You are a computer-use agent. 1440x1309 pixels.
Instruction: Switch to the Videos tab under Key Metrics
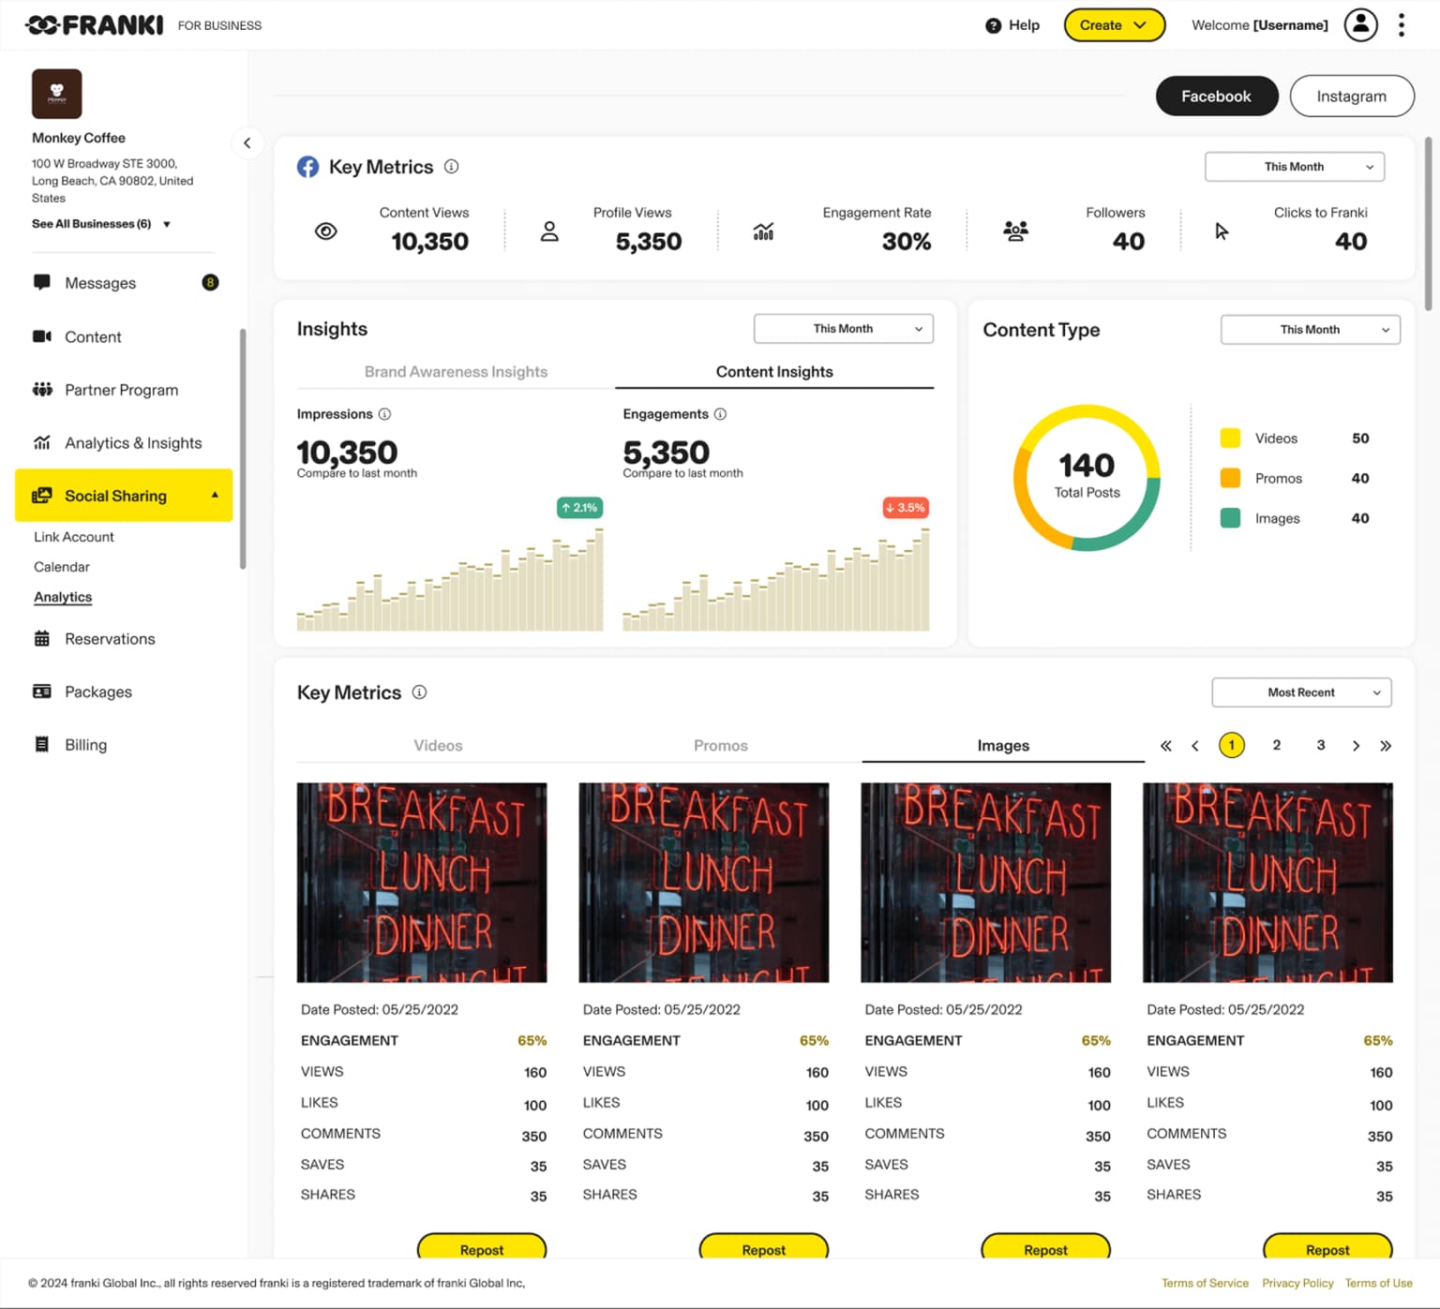pyautogui.click(x=438, y=745)
